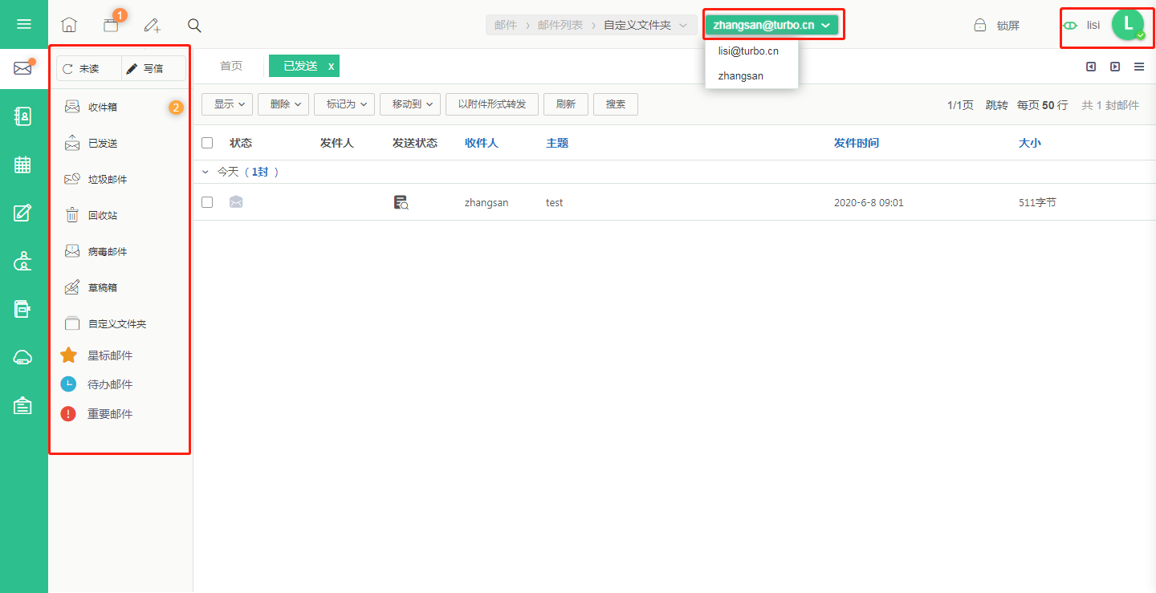Sort by 收件人 column header

(x=482, y=143)
